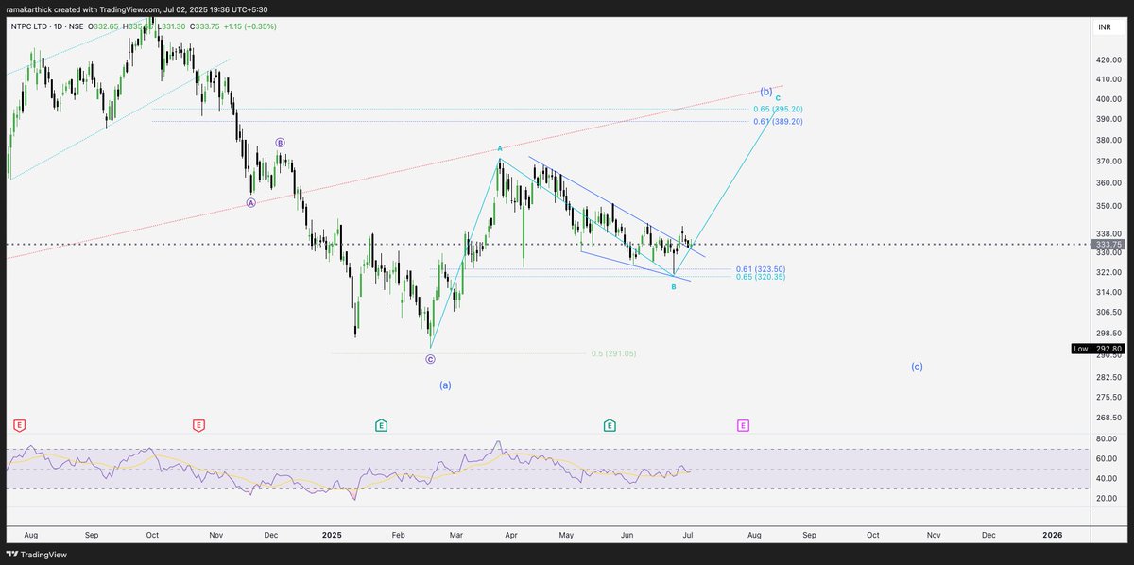
Task: Click the NTPC LTD · 1D · NSE symbol title
Action: click(x=47, y=26)
